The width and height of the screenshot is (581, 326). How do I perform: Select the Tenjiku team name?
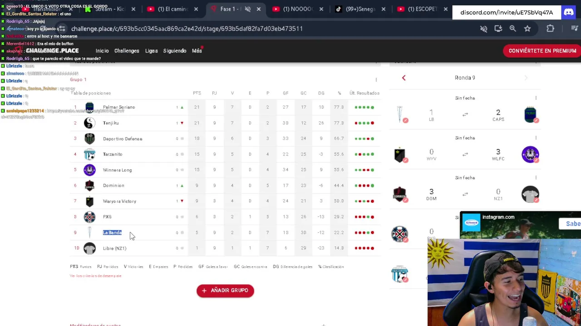coord(111,123)
